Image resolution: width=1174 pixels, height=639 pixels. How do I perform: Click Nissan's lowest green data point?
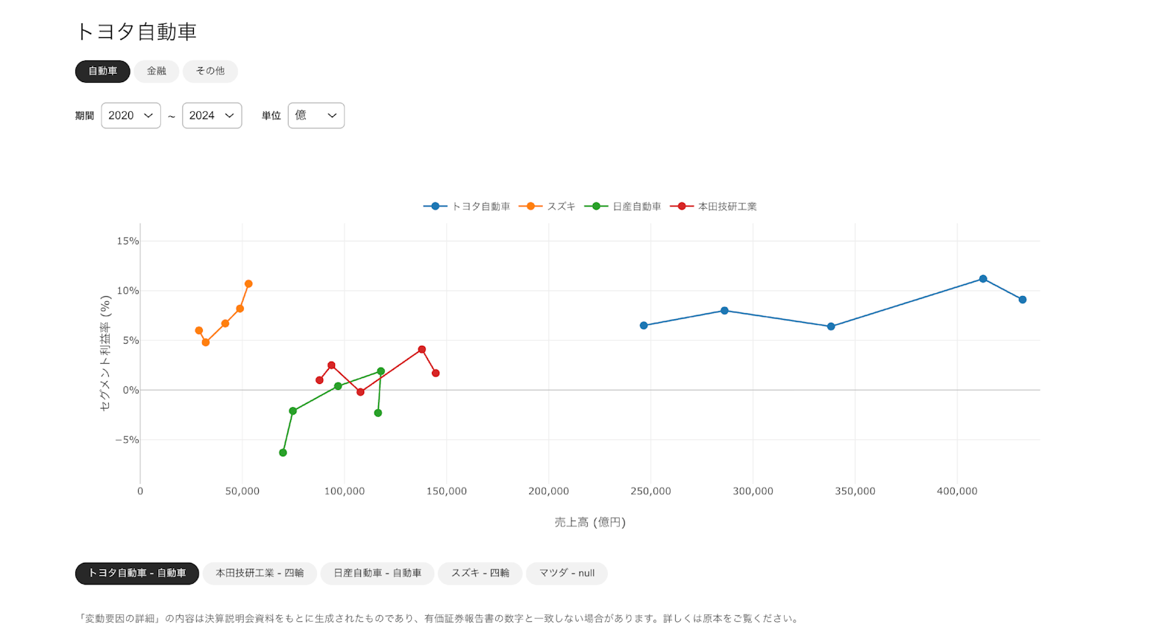coord(283,453)
